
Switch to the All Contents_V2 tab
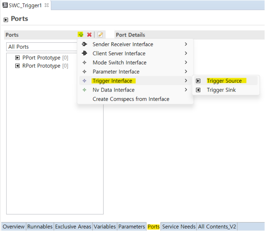[x=217, y=227]
